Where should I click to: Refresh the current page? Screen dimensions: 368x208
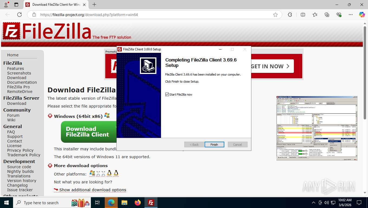[x=19, y=15]
